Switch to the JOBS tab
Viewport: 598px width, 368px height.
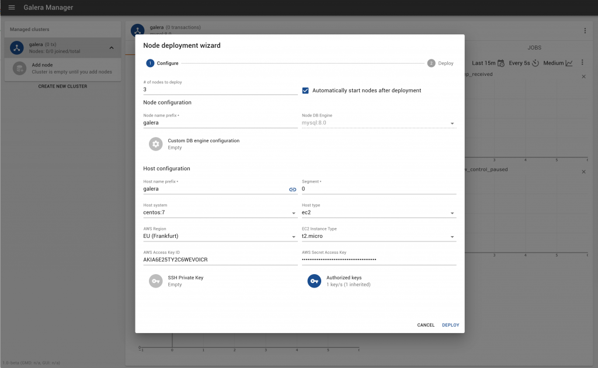534,48
